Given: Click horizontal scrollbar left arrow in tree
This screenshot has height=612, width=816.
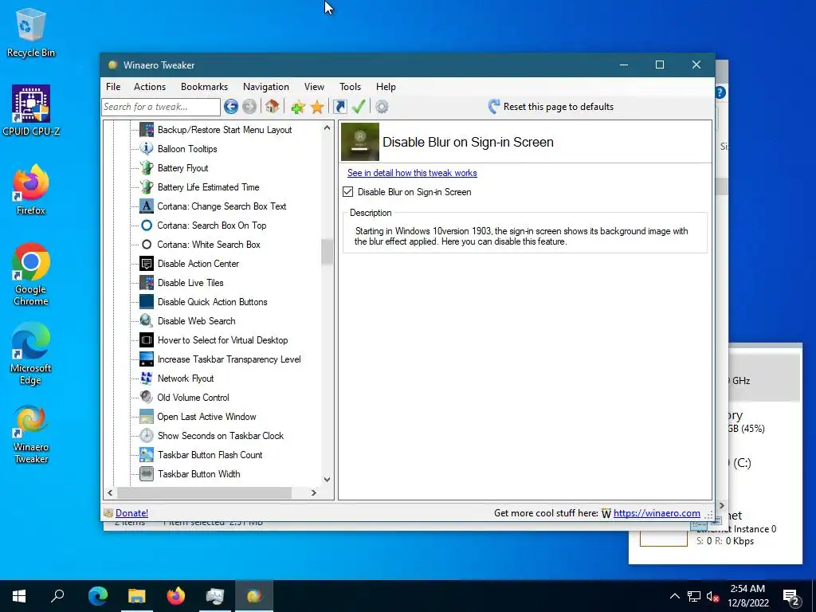Looking at the screenshot, I should click(x=110, y=492).
